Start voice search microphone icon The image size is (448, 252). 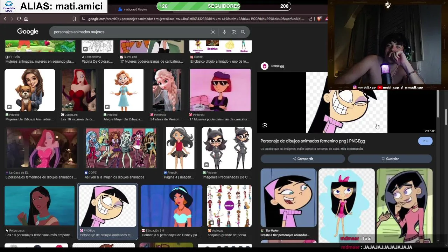click(x=224, y=32)
